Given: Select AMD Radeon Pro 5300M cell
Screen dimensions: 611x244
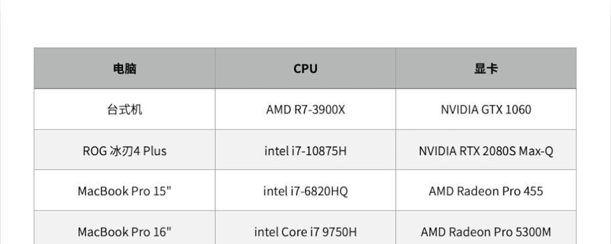Looking at the screenshot, I should pyautogui.click(x=486, y=228).
